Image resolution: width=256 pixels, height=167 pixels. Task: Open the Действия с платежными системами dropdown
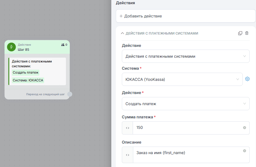coord(186,56)
